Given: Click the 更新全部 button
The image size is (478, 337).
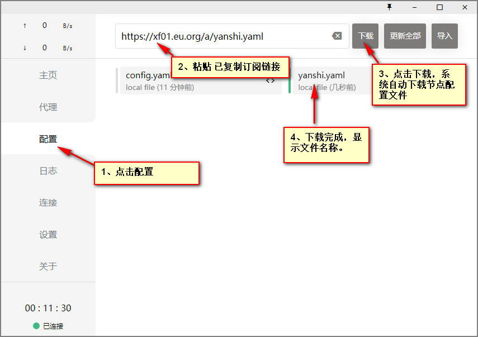Looking at the screenshot, I should tap(405, 36).
